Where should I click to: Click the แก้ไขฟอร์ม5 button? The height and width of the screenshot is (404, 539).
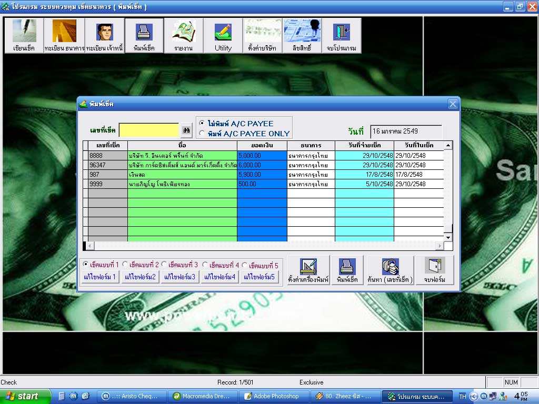(259, 277)
